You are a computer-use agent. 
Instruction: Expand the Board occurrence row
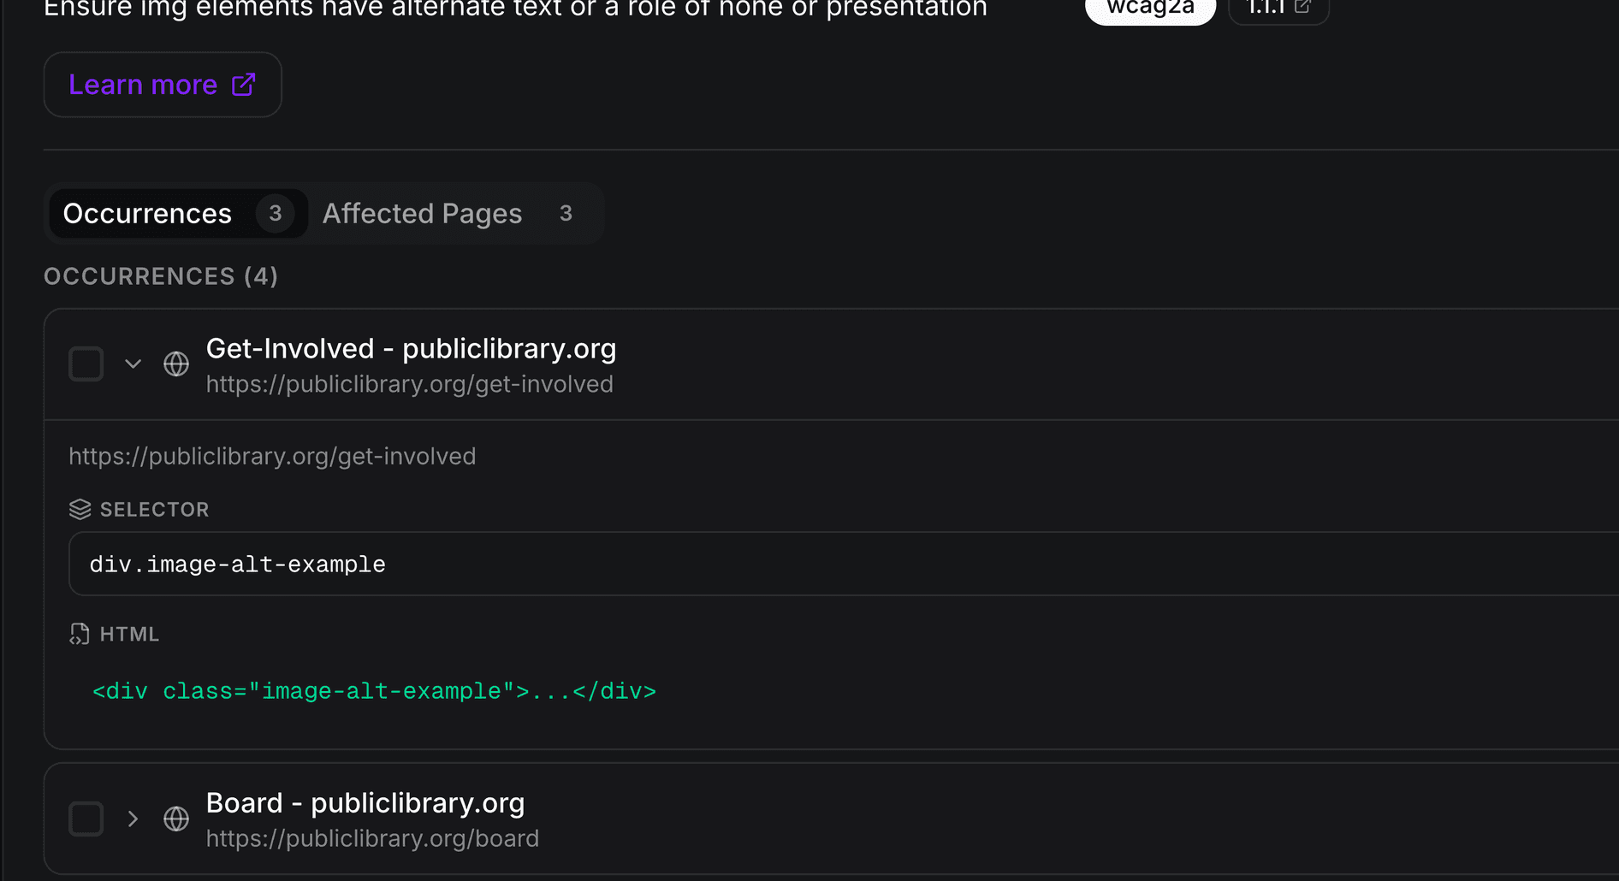[133, 819]
